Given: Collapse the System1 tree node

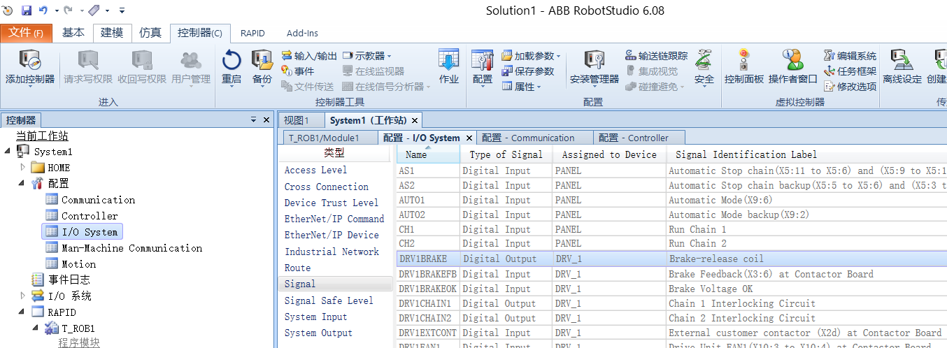Looking at the screenshot, I should pos(8,151).
